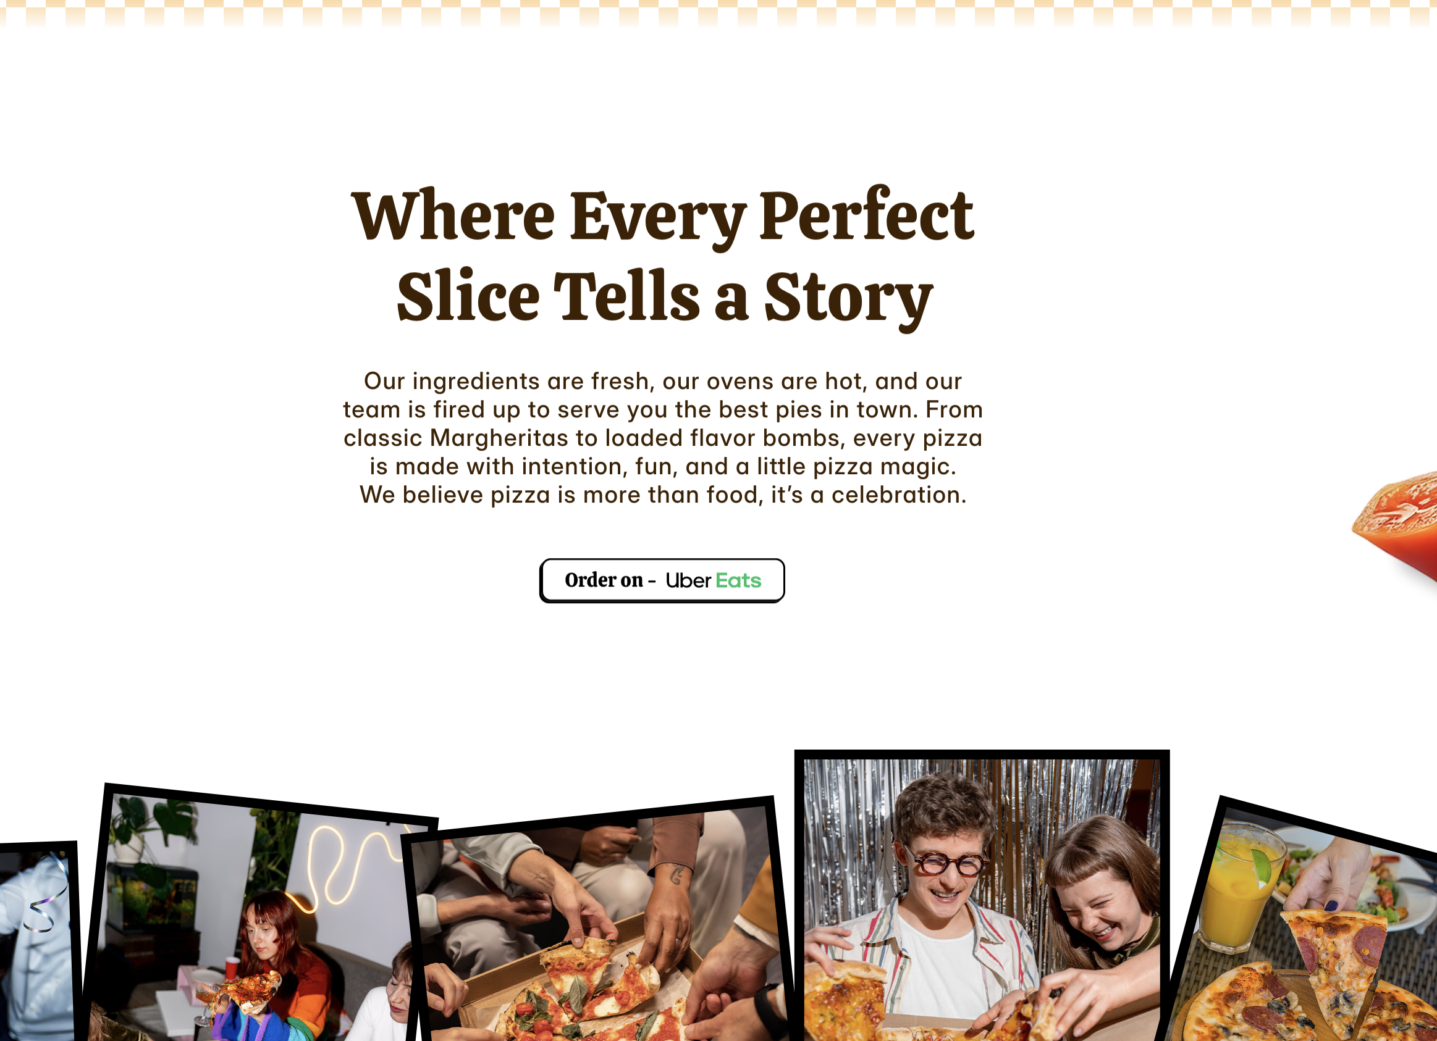The height and width of the screenshot is (1041, 1437).
Task: Click the checkered pattern strip at top
Action: point(718,14)
